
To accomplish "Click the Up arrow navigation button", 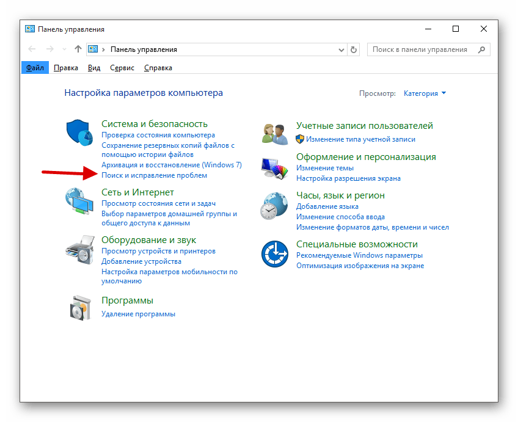I will coord(78,49).
